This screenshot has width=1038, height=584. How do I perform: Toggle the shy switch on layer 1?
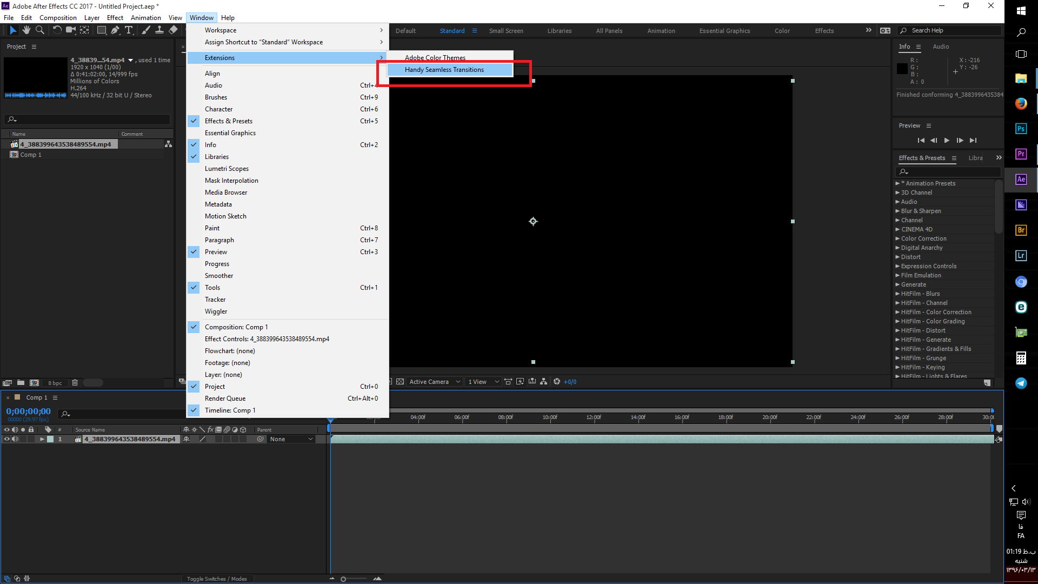click(187, 439)
